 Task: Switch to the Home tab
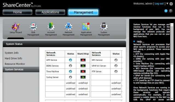tap(17, 12)
